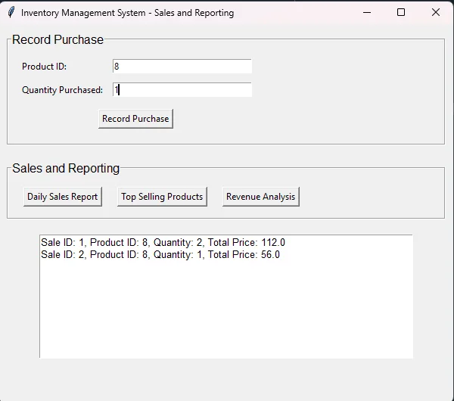Minimize the Inventory Management System window
This screenshot has width=454, height=401.
pos(367,12)
